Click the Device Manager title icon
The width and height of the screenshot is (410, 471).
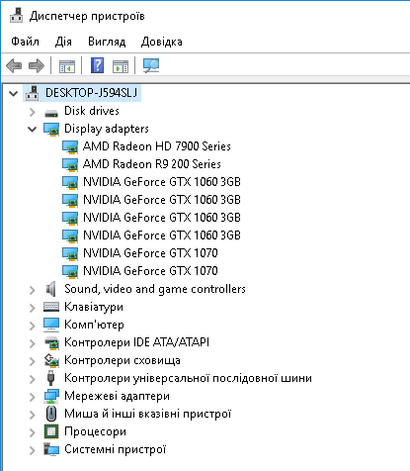point(16,15)
